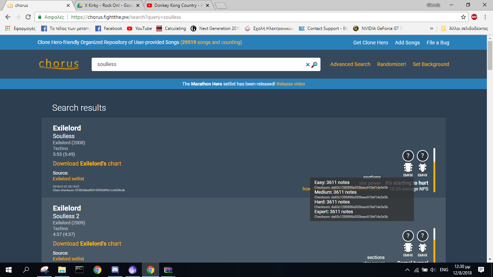This screenshot has height=277, width=493.
Task: Show hidden system tray icons
Action: click(407, 270)
